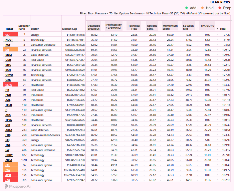
Task: Select market cap $173,698,225,418
Action: (74, 170)
